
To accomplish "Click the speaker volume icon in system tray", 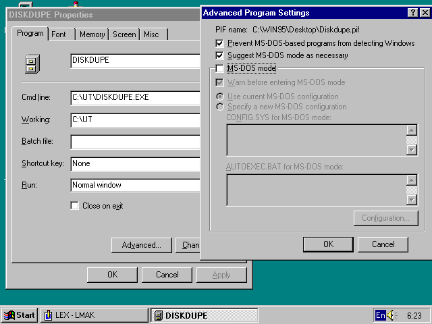I will pos(392,315).
